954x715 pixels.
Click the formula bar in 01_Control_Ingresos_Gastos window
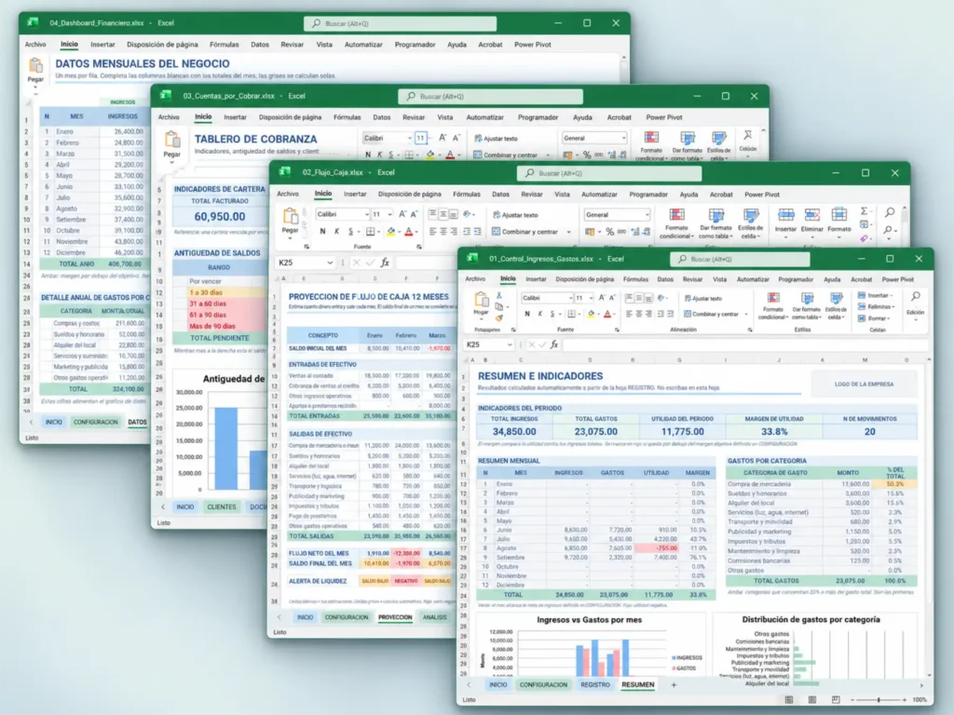tap(744, 344)
